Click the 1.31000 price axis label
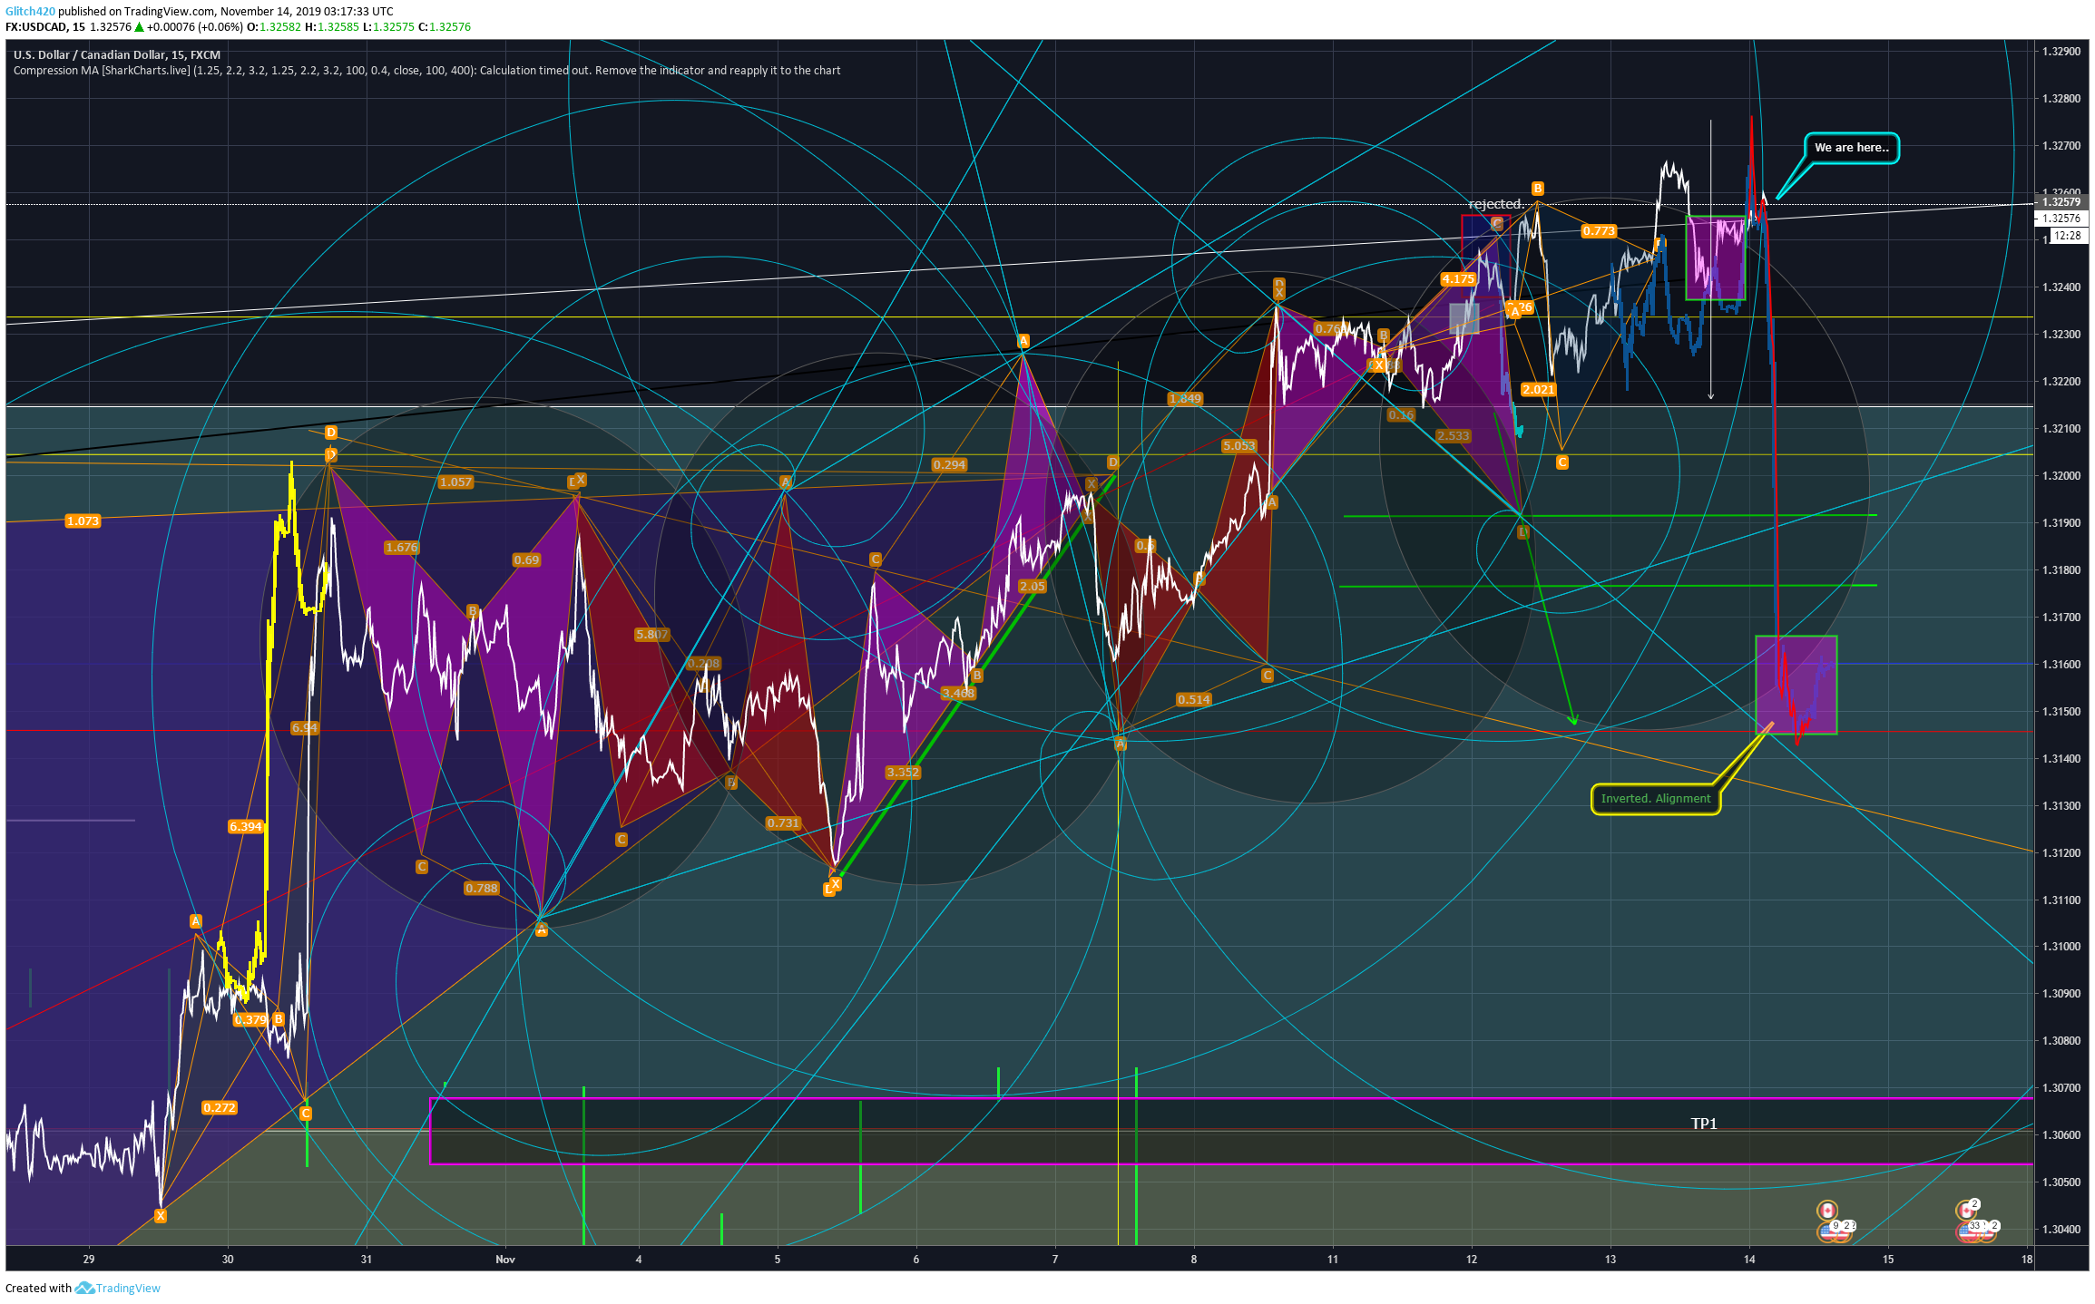This screenshot has width=2095, height=1304. coord(2061,946)
